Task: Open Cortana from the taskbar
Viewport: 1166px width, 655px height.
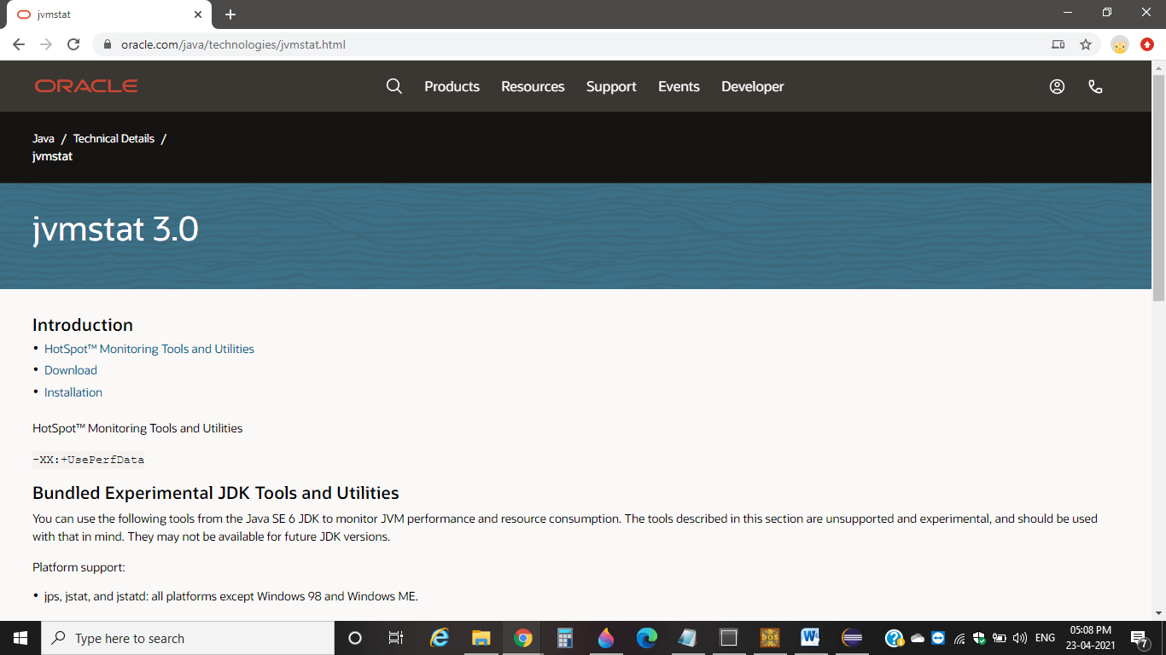Action: pos(355,638)
